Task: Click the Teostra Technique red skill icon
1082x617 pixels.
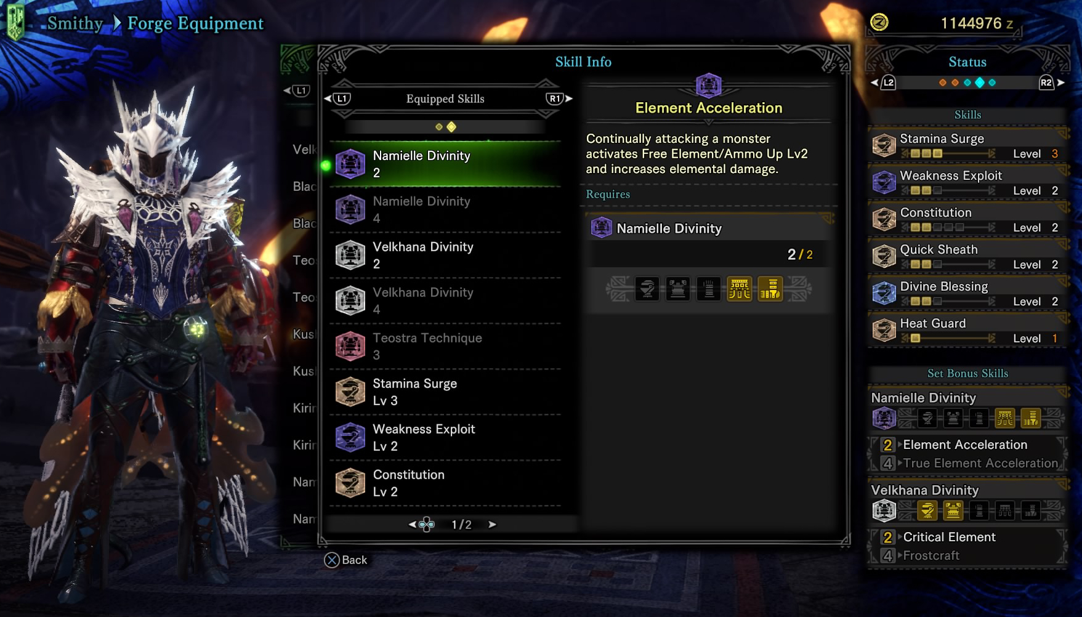Action: click(x=350, y=346)
